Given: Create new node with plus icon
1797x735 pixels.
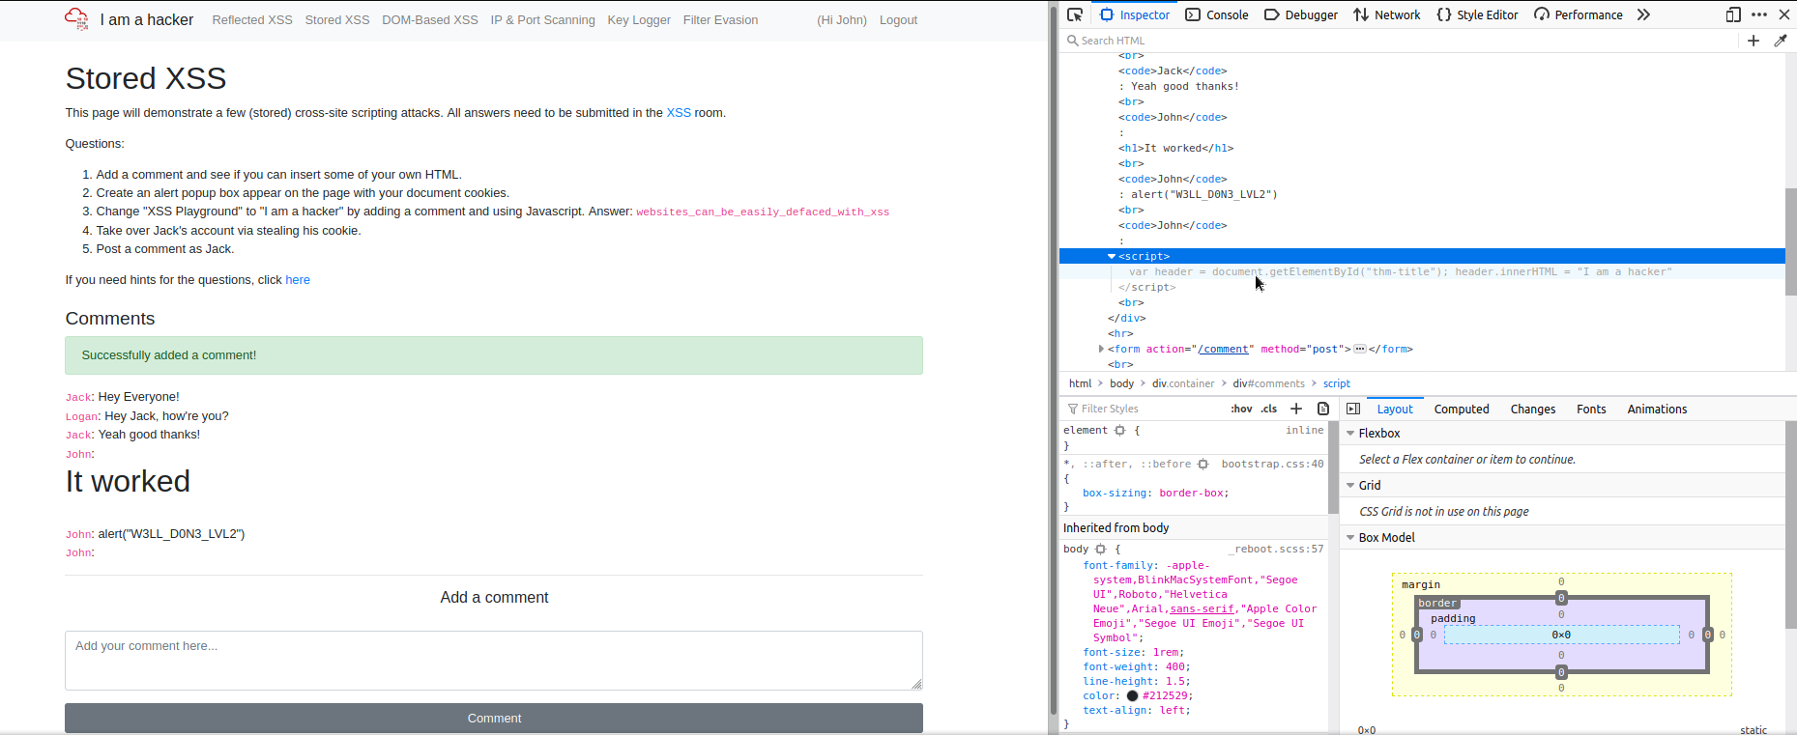Looking at the screenshot, I should (1754, 41).
